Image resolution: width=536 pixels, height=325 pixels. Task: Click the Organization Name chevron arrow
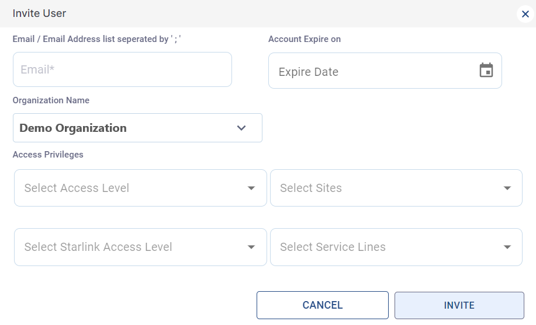(x=241, y=128)
